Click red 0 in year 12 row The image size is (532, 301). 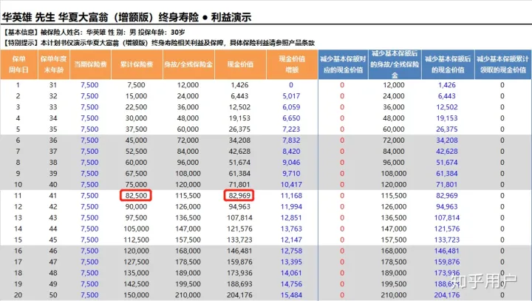tap(342, 206)
